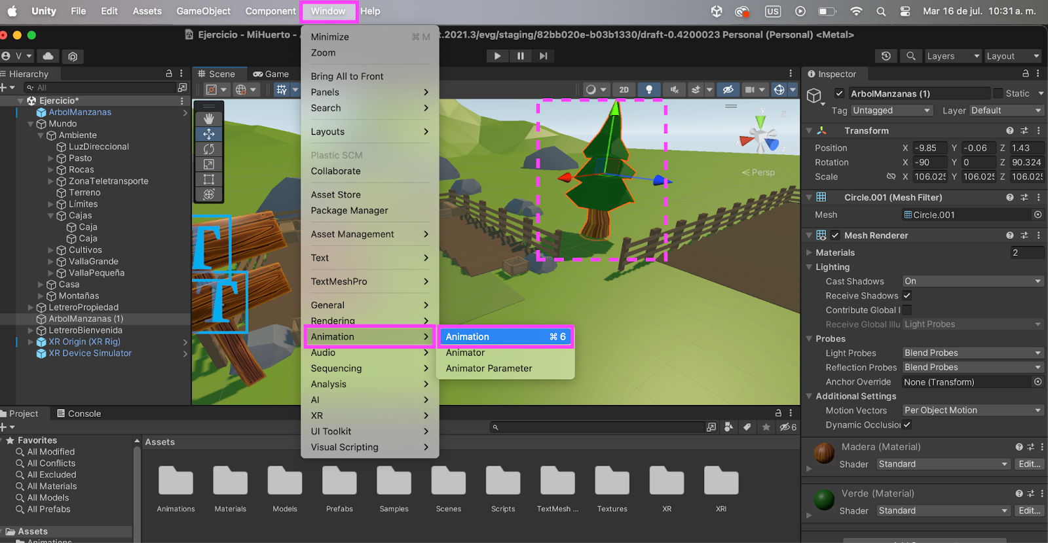Collapse the Mundo tree item
This screenshot has height=543, width=1048.
point(30,124)
